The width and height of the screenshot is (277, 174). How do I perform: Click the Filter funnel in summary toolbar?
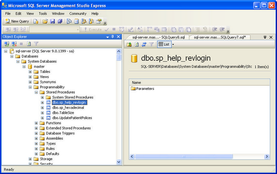pos(151,44)
